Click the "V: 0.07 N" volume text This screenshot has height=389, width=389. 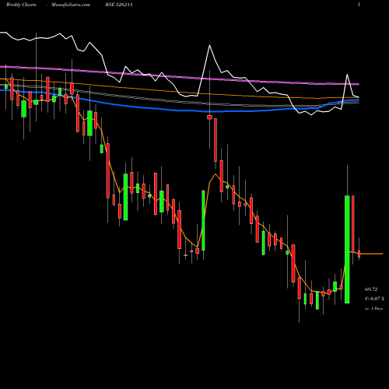374,299
